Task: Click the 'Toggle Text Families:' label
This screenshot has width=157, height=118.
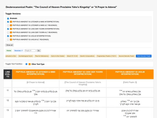Action: tap(14, 64)
